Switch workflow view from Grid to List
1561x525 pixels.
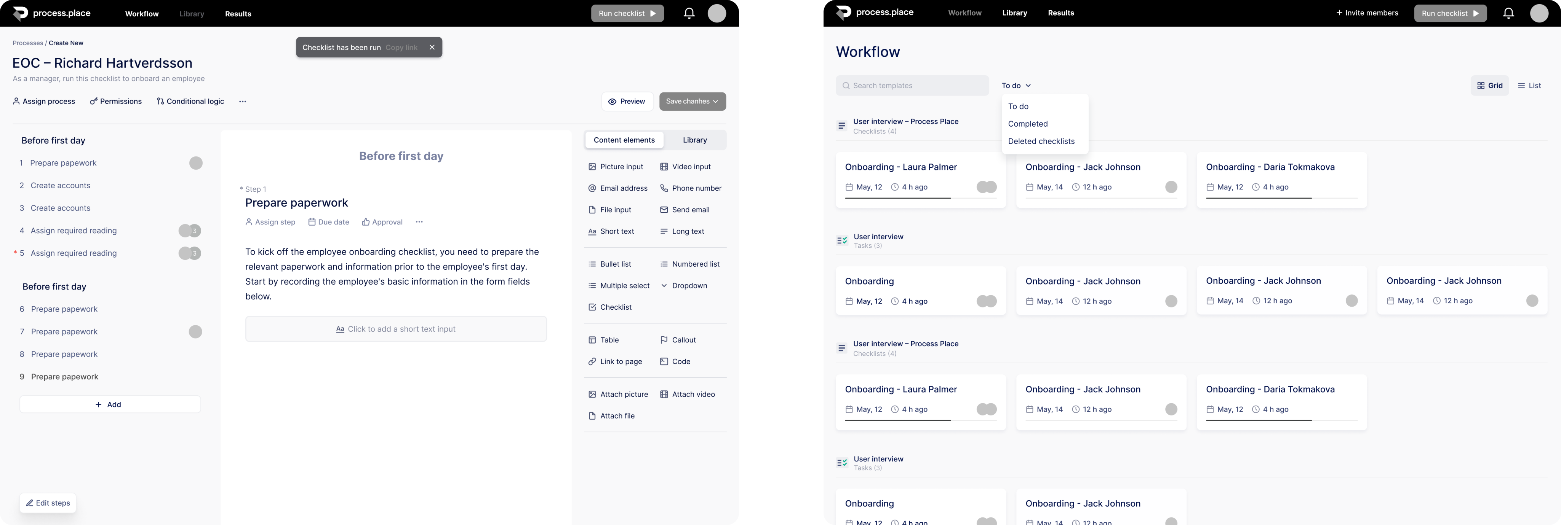tap(1529, 85)
